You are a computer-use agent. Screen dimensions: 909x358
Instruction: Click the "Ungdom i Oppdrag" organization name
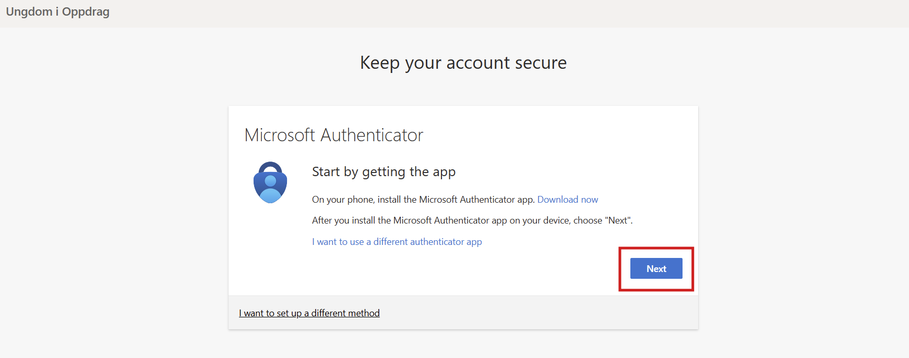coord(57,12)
